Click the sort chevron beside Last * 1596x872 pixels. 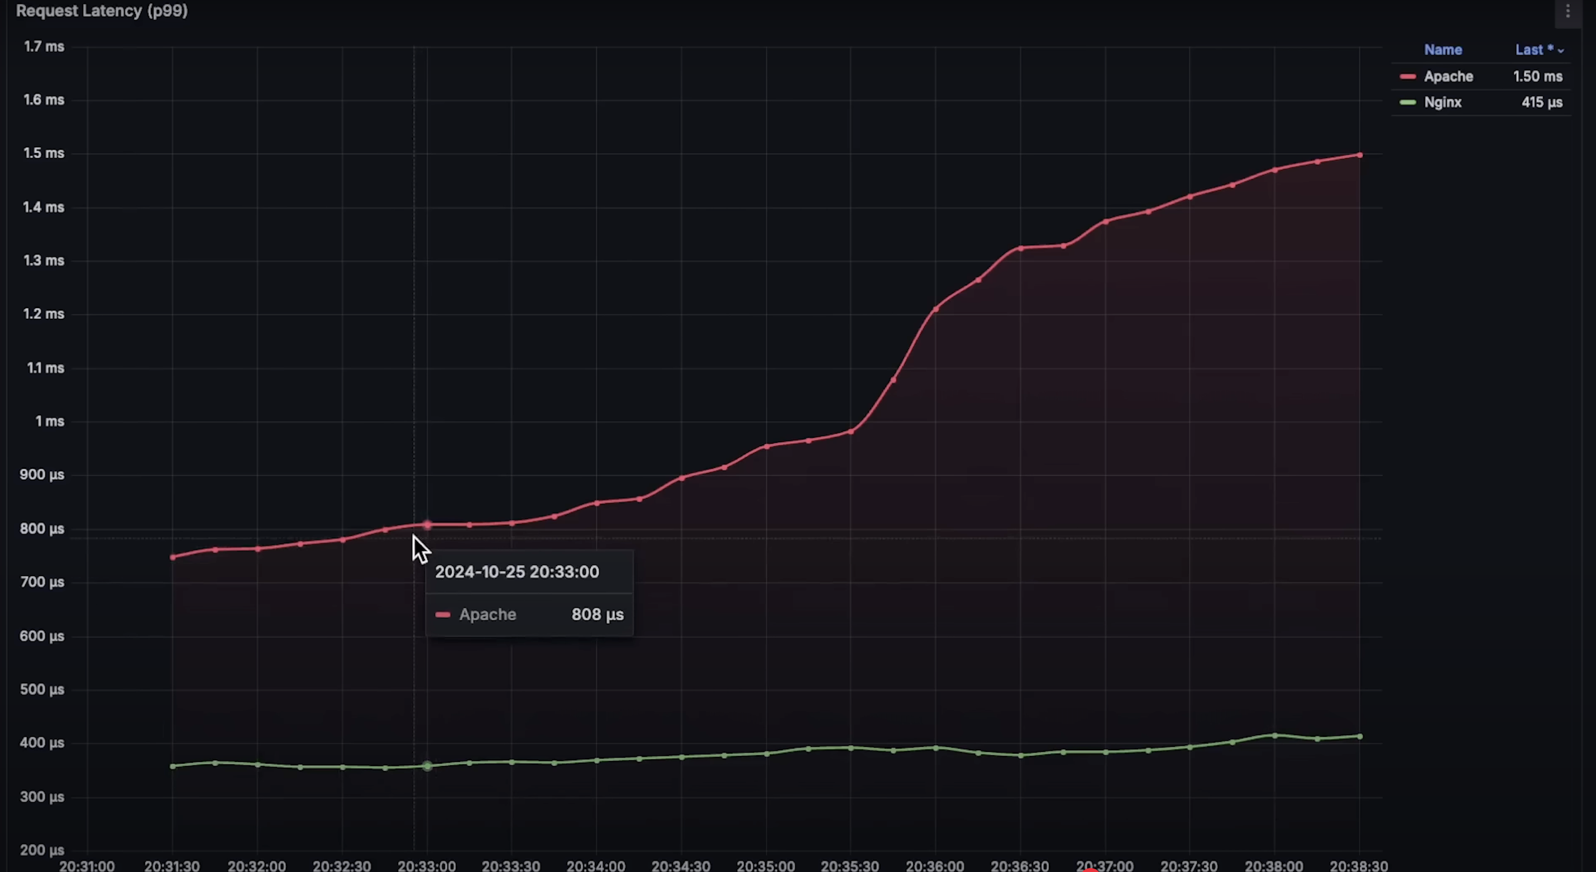click(1561, 51)
